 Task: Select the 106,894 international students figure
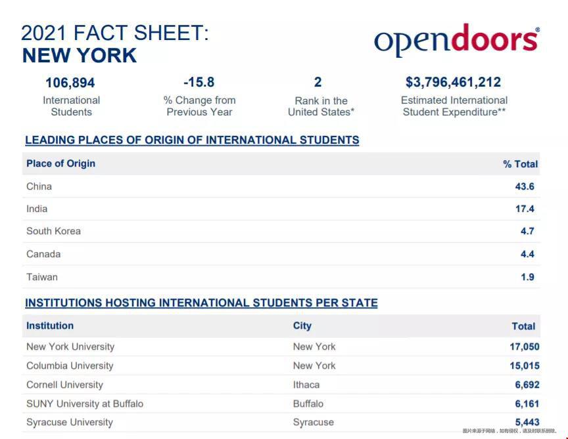coord(70,83)
